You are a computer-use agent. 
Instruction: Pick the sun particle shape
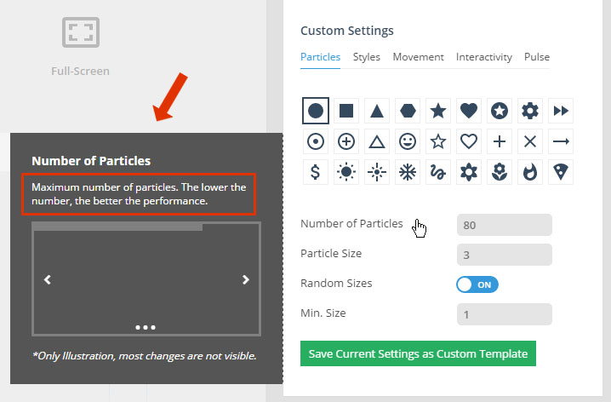[346, 172]
